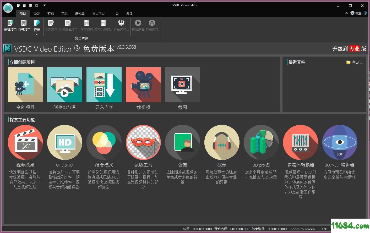Viewport: 370px width, 233px height.
Task: Click quick access Save icon in title bar
Action: [x=30, y=5]
